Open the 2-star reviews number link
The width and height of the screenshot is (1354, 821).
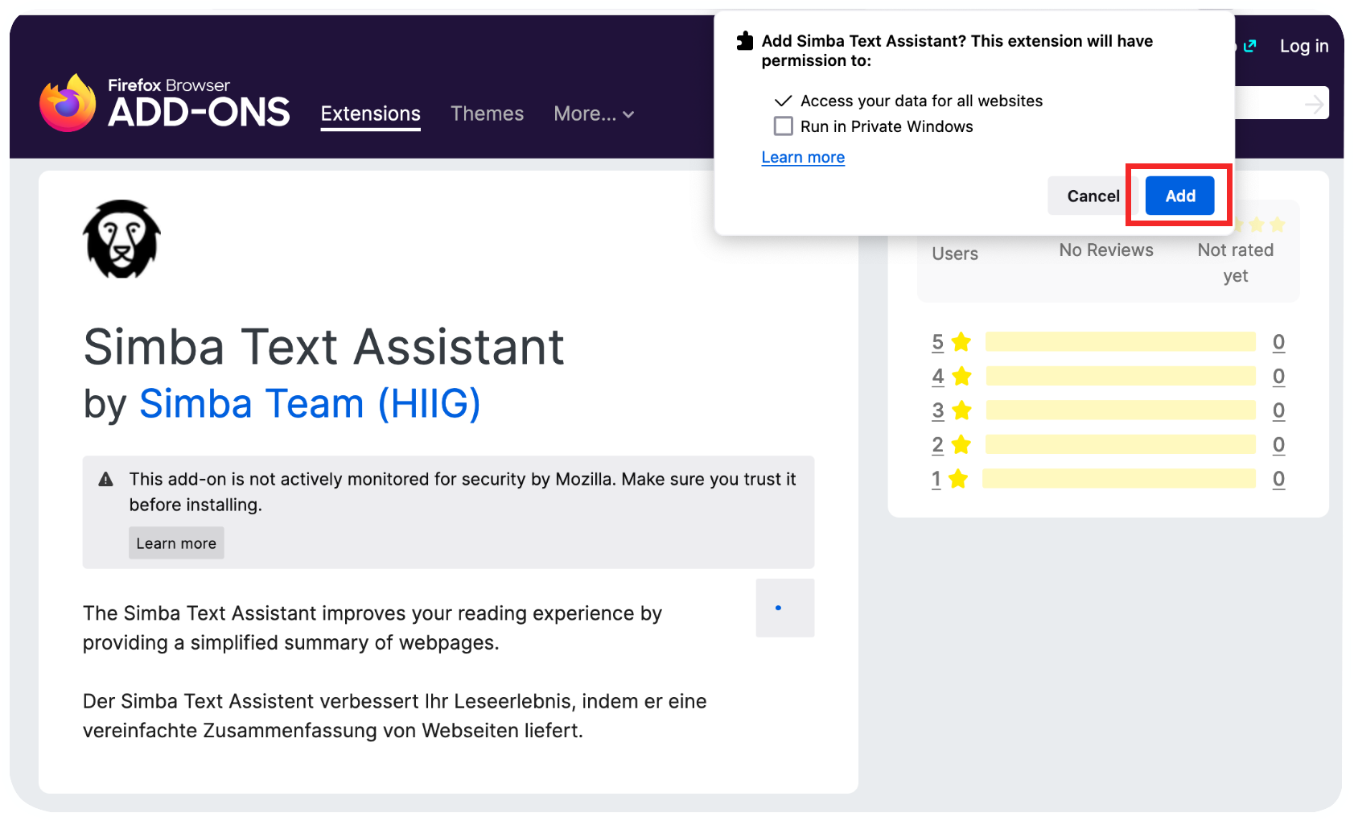tap(938, 444)
